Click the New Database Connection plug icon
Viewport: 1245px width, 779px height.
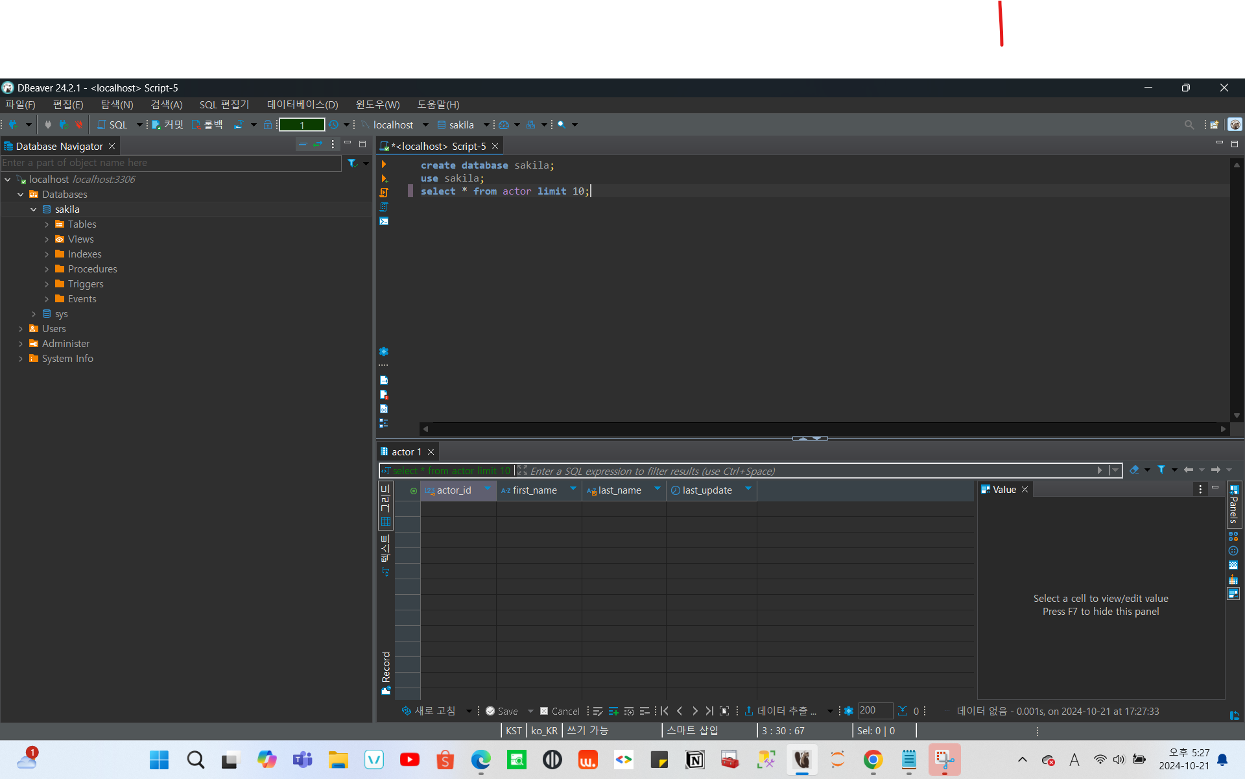point(14,125)
